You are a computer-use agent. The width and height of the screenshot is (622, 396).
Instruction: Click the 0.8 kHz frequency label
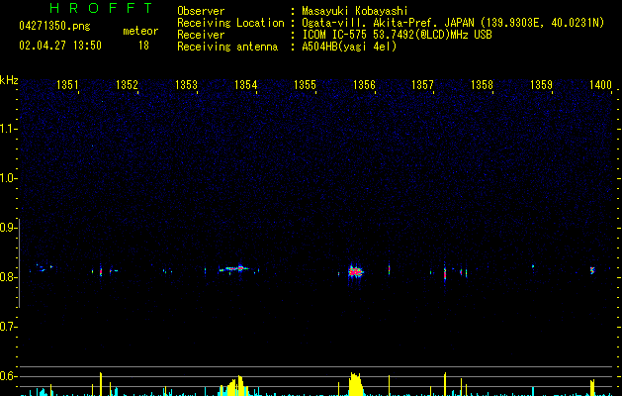pyautogui.click(x=8, y=277)
